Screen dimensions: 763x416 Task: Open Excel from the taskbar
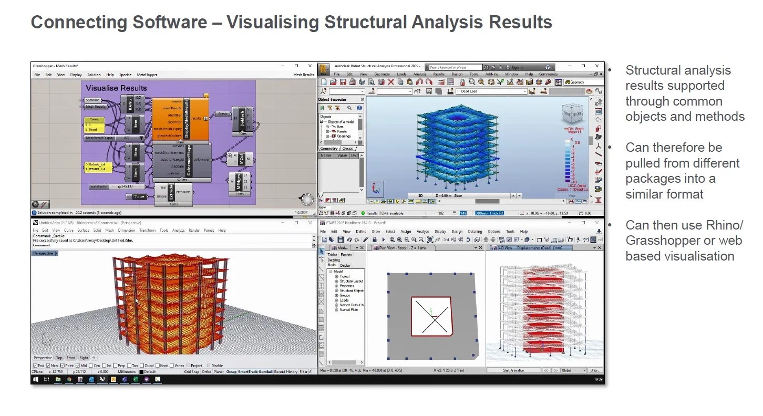(135, 379)
